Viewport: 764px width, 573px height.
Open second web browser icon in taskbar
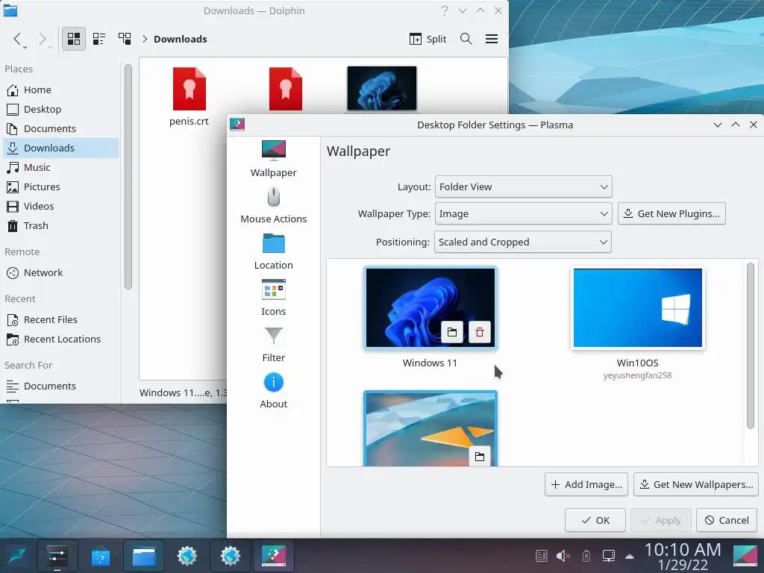coord(231,556)
